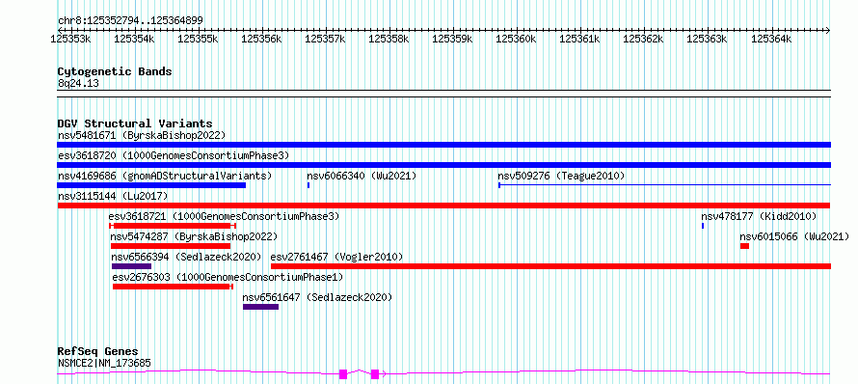Screen dimensions: 858x384
Task: Select the small red nsv6015066 bar
Action: point(744,246)
